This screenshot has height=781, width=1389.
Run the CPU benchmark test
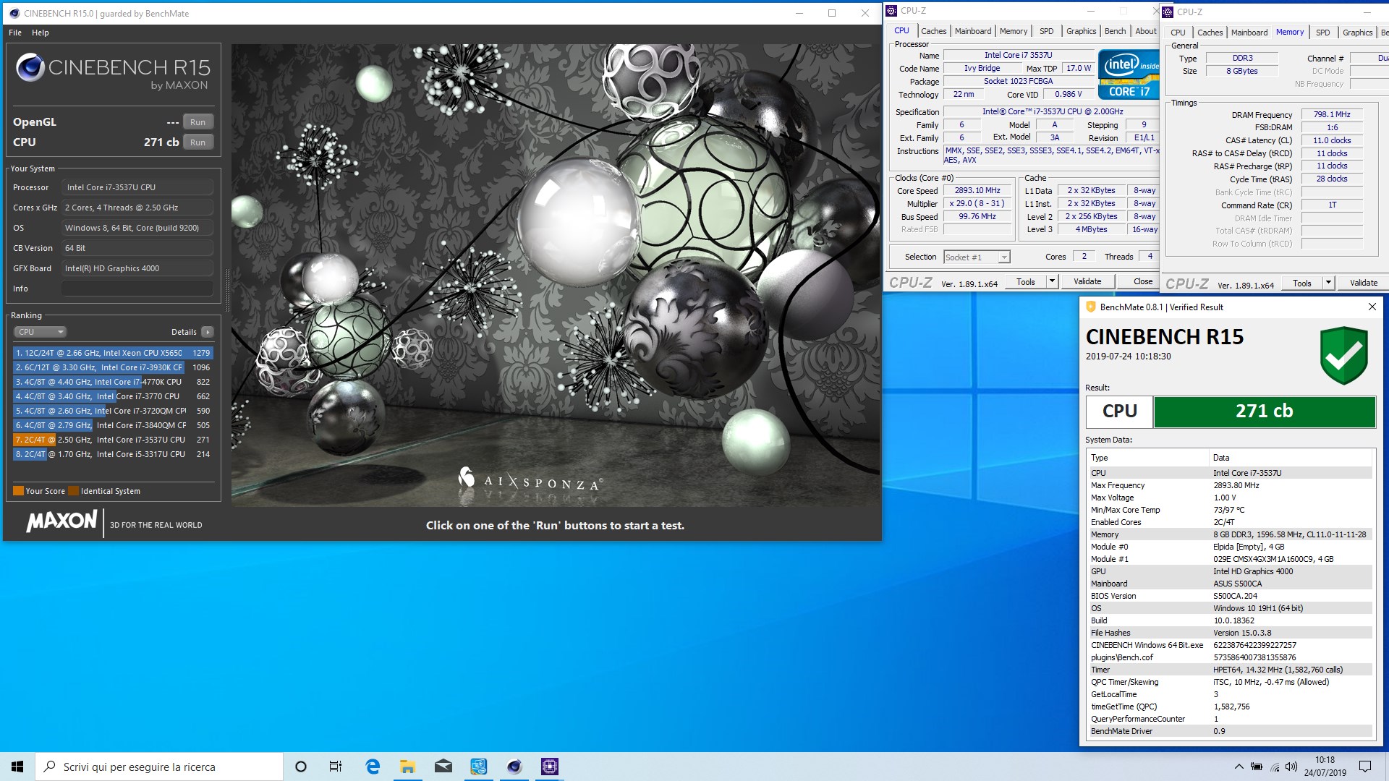[x=197, y=142]
